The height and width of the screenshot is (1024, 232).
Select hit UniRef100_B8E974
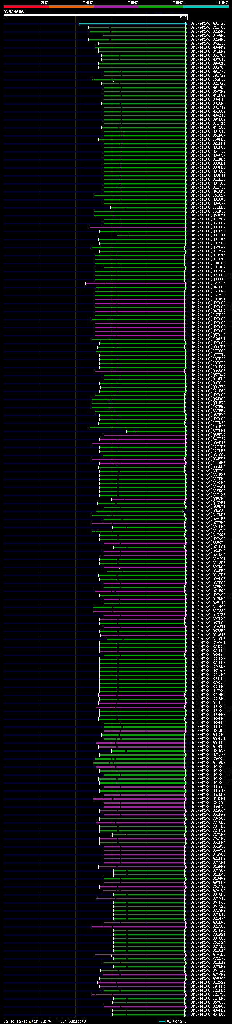click(x=208, y=543)
